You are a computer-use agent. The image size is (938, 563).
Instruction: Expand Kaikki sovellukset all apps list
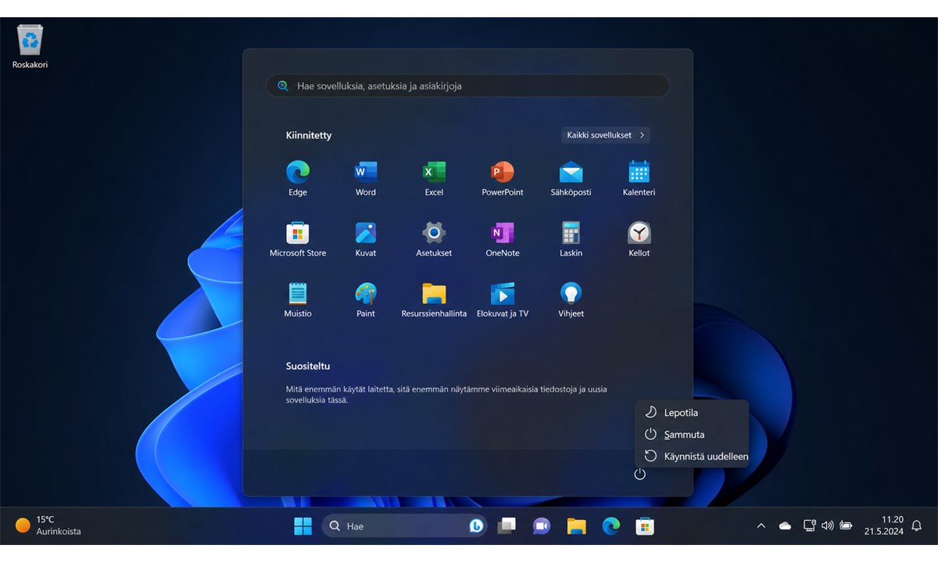(606, 135)
